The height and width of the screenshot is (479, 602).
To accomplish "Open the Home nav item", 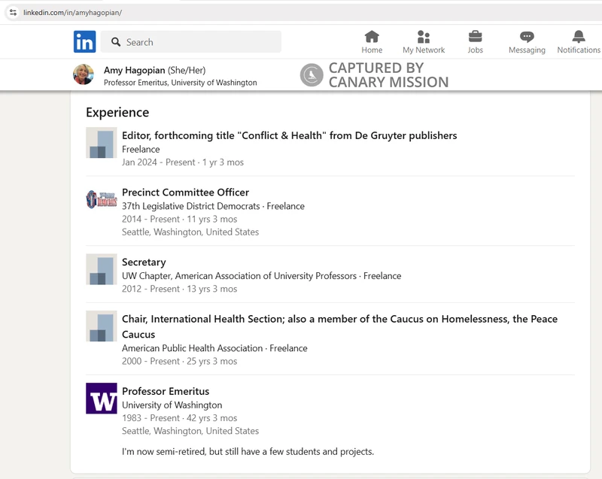I will (x=372, y=42).
